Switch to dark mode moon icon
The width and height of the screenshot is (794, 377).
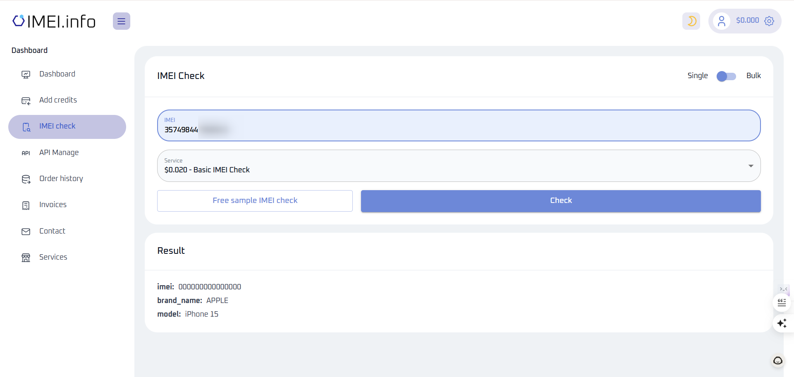691,21
